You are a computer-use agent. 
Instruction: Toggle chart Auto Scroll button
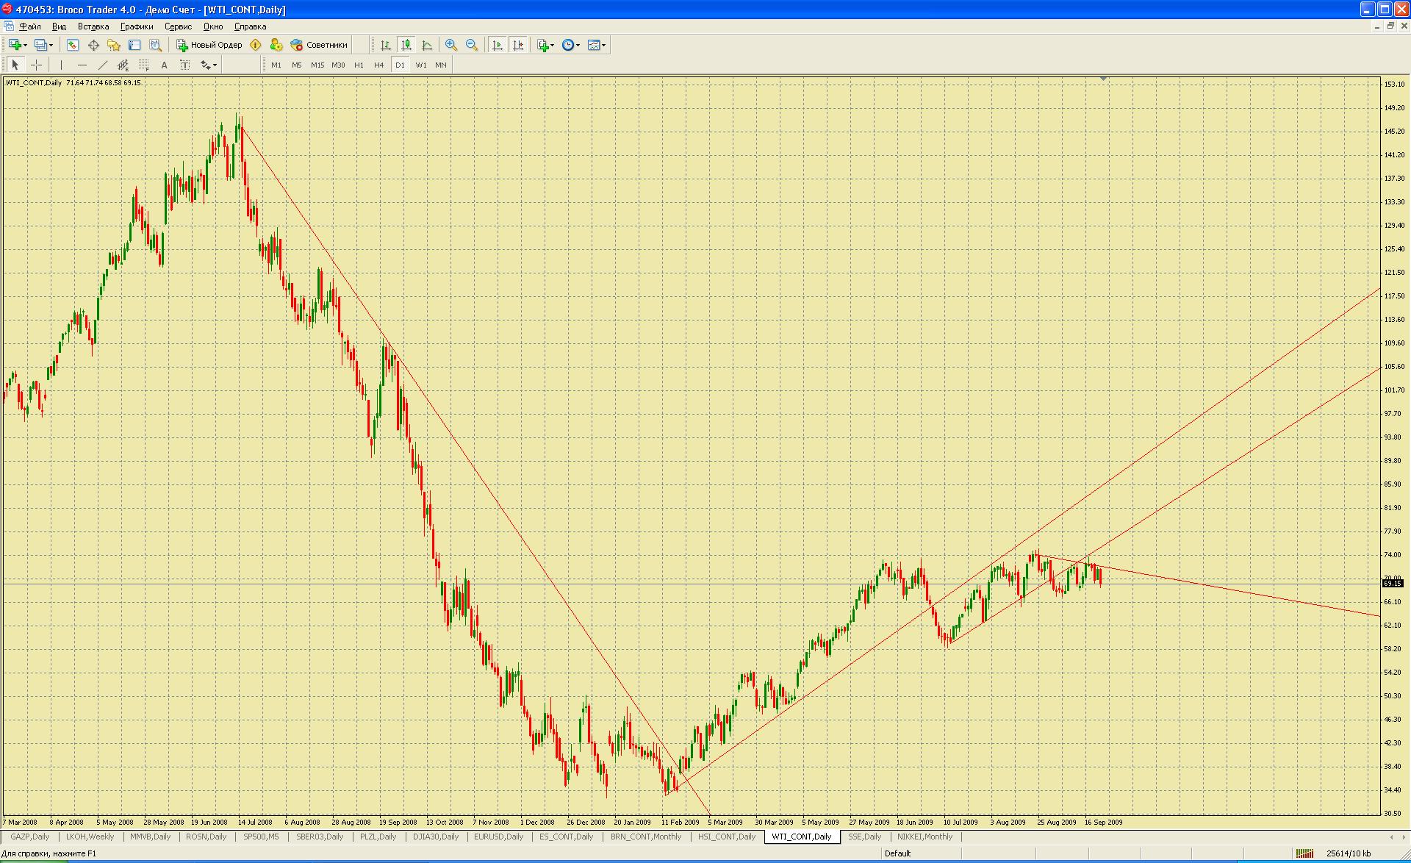point(498,45)
